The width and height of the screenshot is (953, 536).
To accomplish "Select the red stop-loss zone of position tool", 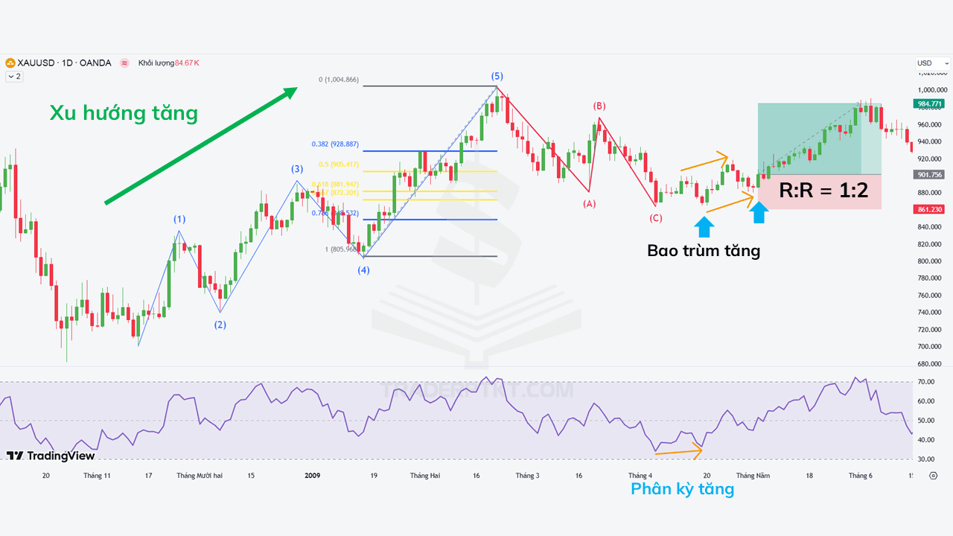I will point(820,192).
